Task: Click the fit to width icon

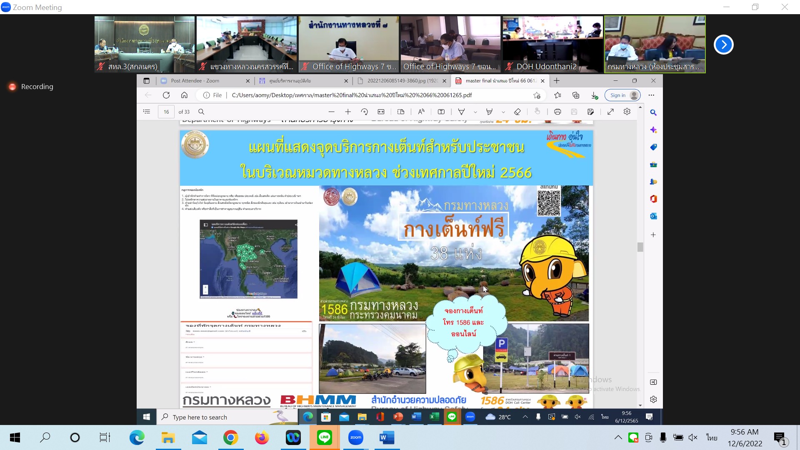Action: 381,112
